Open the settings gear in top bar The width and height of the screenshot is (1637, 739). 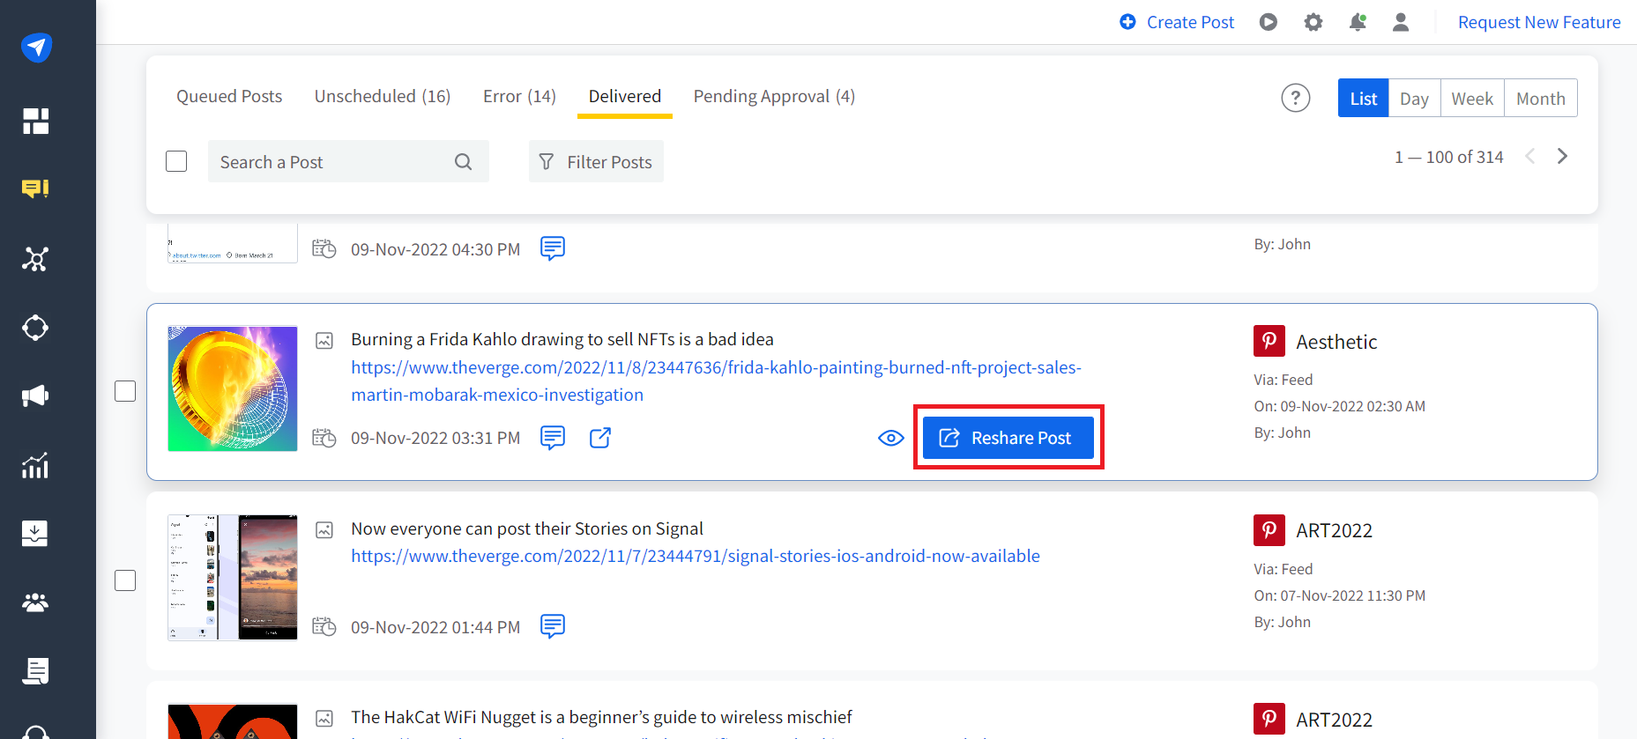(1313, 22)
